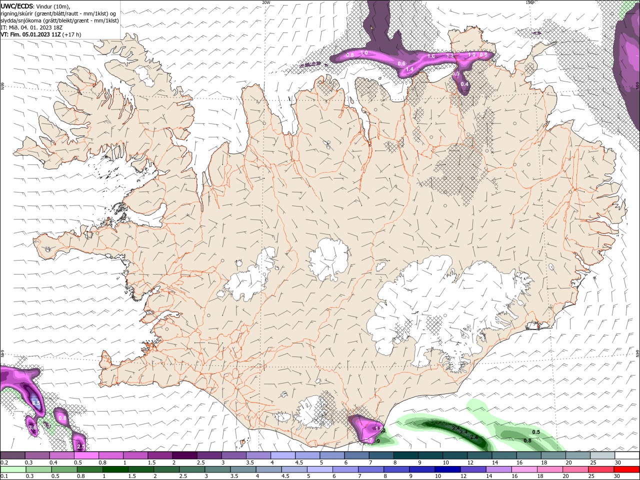This screenshot has width=640, height=480.
Task: Click the 1.4 value in northern snow band
Action: click(409, 69)
